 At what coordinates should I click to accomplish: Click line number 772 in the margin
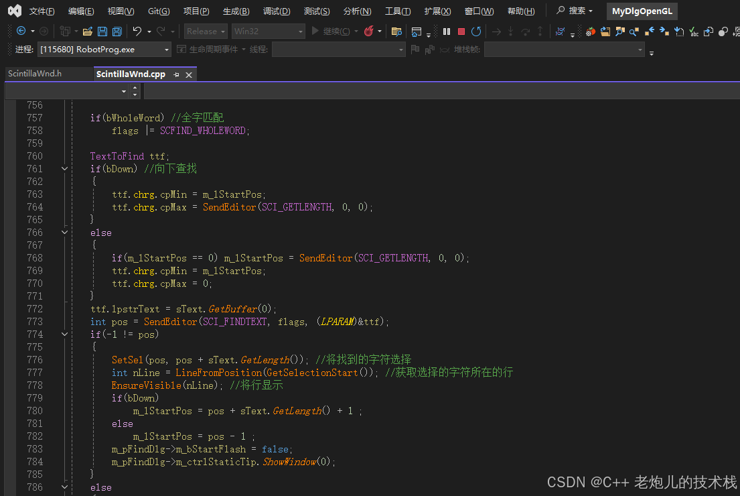34,309
